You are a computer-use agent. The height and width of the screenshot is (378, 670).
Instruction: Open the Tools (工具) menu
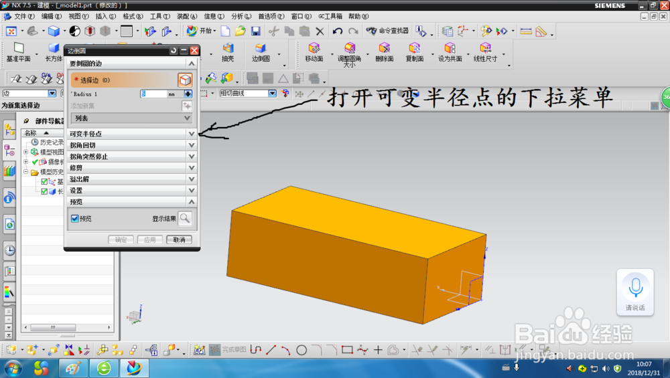pos(160,16)
